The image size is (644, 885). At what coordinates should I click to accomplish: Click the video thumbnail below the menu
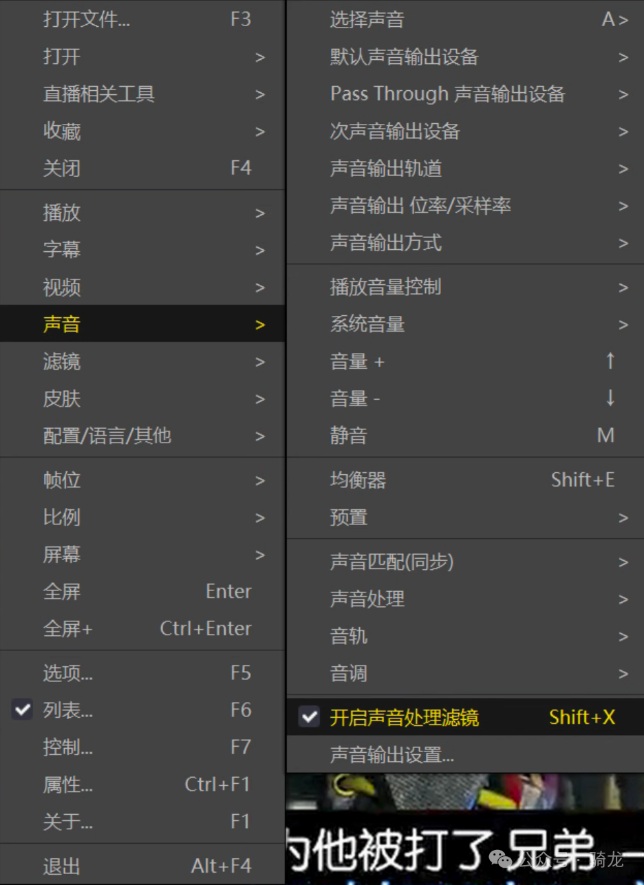(x=464, y=826)
